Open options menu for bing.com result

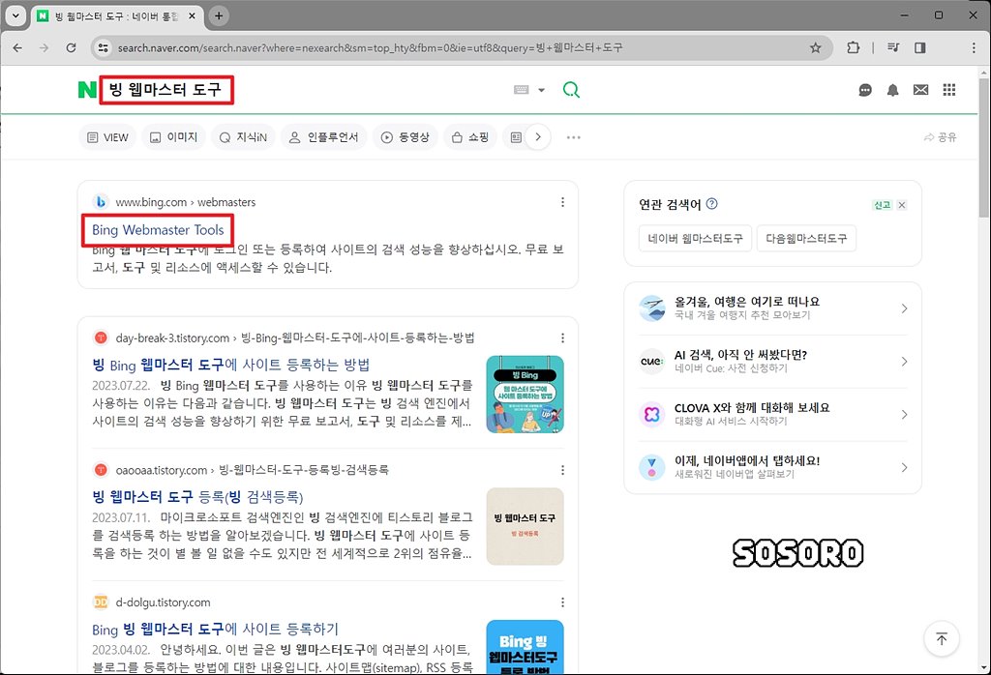[x=562, y=202]
